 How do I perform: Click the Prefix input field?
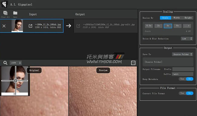183,69
